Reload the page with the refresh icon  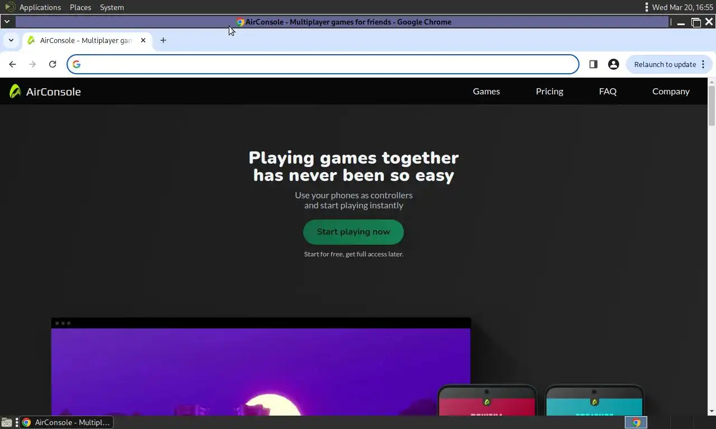coord(53,64)
